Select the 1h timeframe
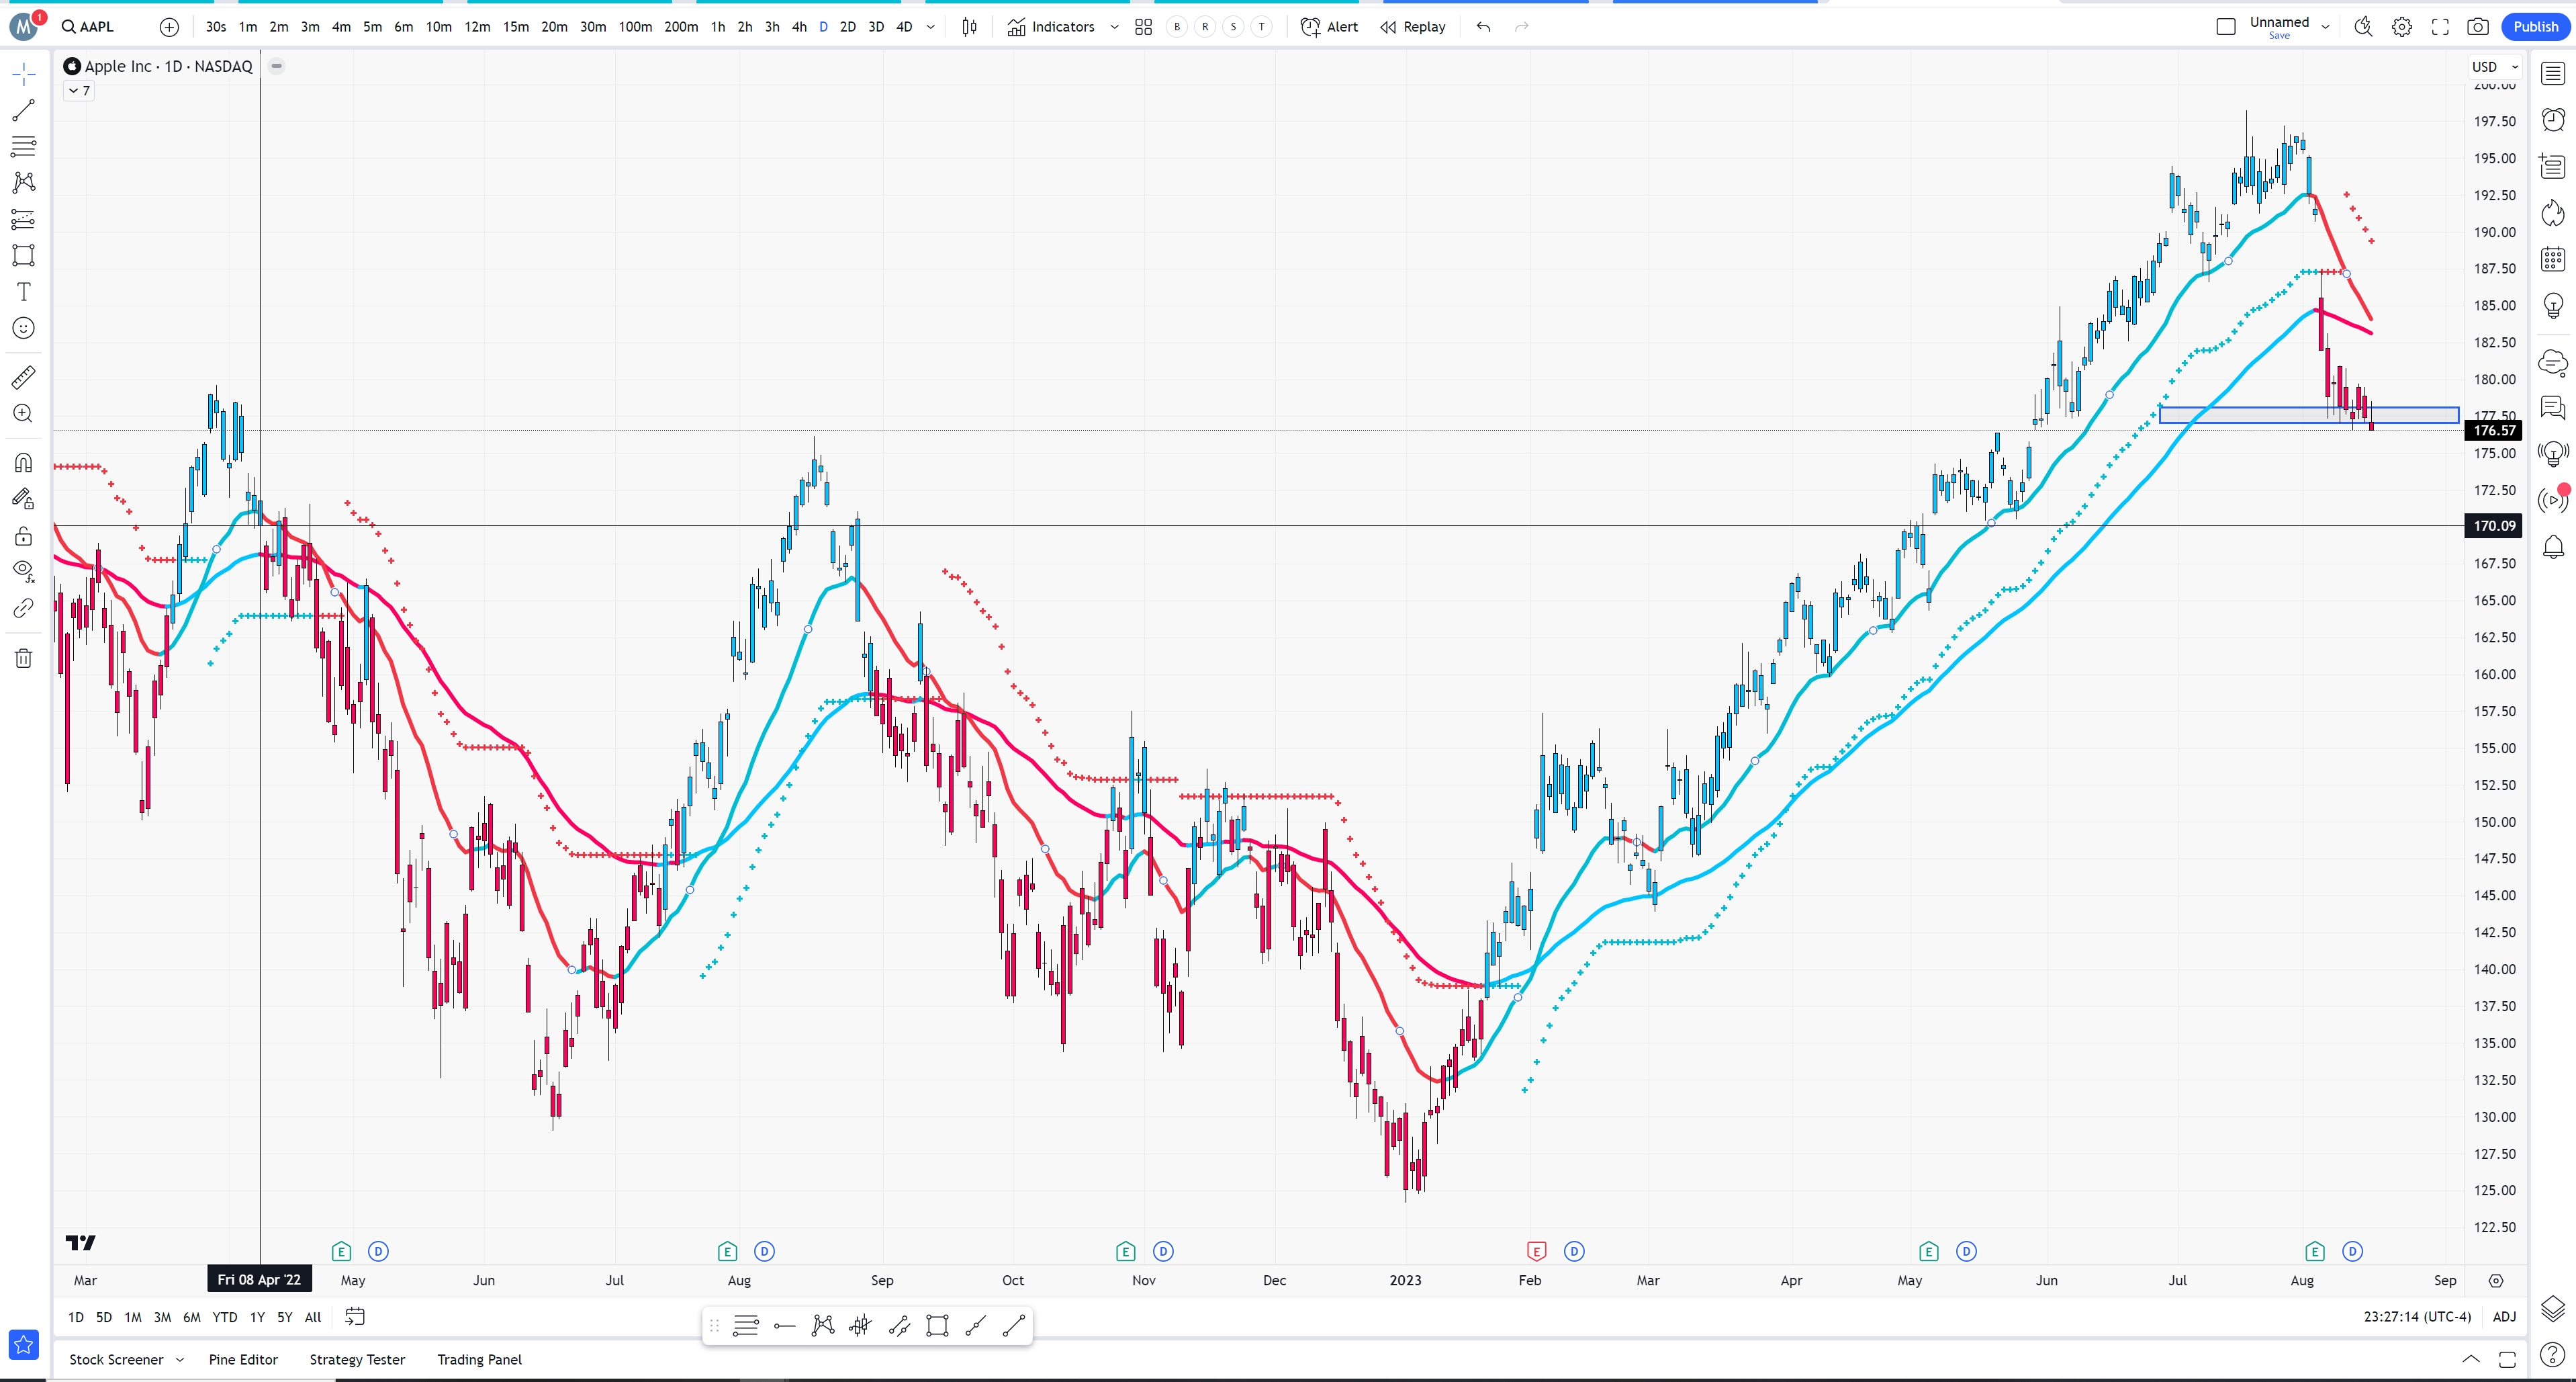Image resolution: width=2576 pixels, height=1382 pixels. [718, 27]
